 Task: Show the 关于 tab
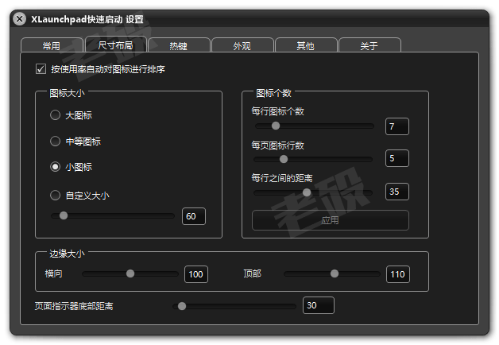tap(369, 45)
